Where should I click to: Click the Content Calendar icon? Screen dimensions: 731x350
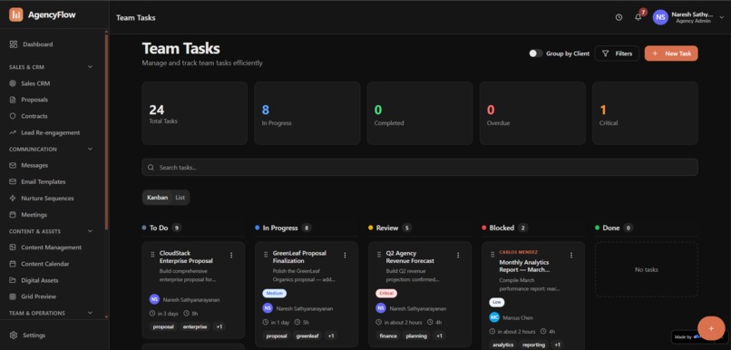click(x=13, y=264)
